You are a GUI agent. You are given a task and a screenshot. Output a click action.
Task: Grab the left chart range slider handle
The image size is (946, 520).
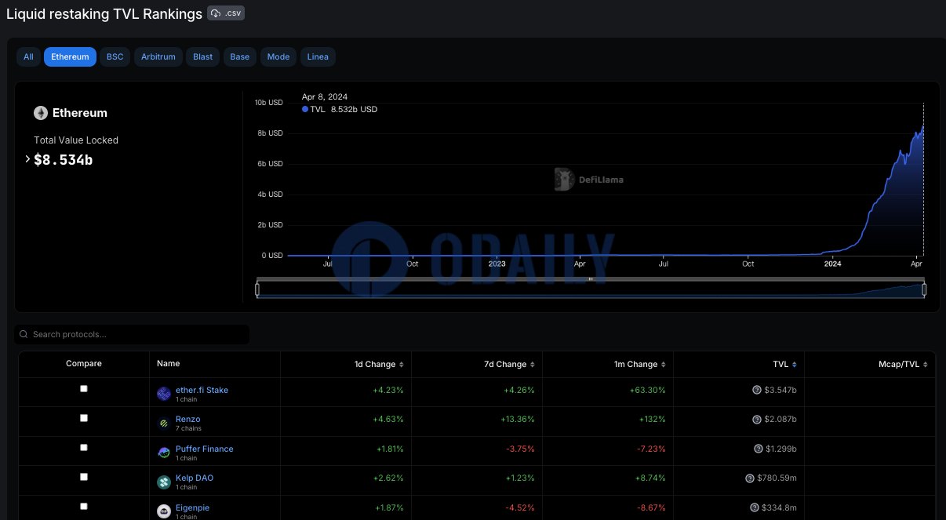click(x=257, y=289)
